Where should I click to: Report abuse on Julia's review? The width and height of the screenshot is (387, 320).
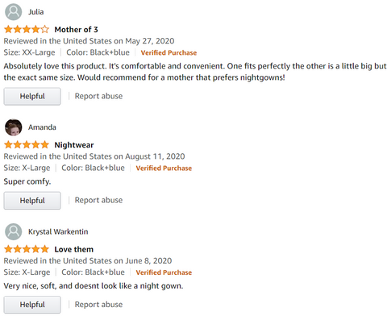tap(98, 96)
